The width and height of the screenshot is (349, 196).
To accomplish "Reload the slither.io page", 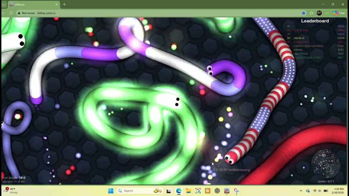I will (11, 13).
